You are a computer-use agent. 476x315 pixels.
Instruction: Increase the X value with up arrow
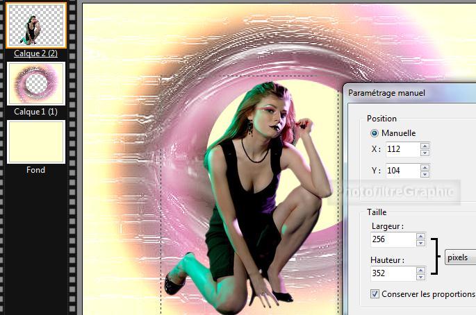(x=425, y=146)
